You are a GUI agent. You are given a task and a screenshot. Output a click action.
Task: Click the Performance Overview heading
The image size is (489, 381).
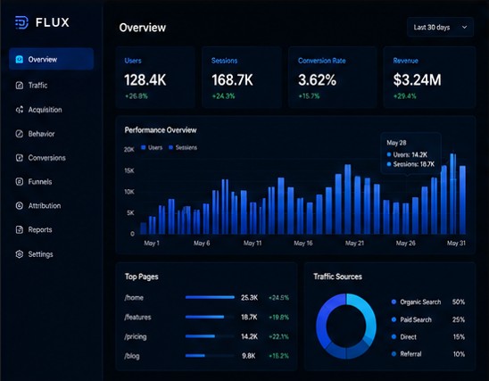click(161, 130)
